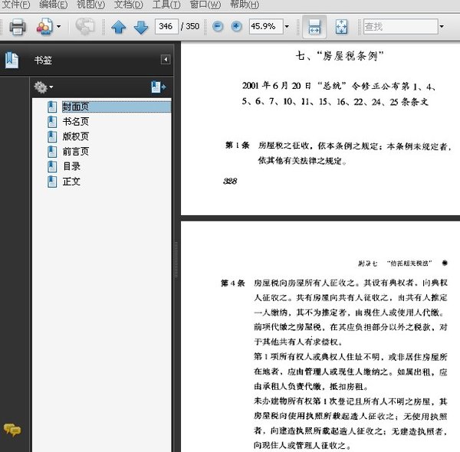Image resolution: width=460 pixels, height=452 pixels.
Task: Collapse the bookmarks panel with arrow button
Action: point(165,60)
